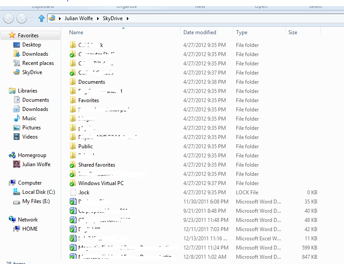Select Network in the navigation pane

click(28, 220)
